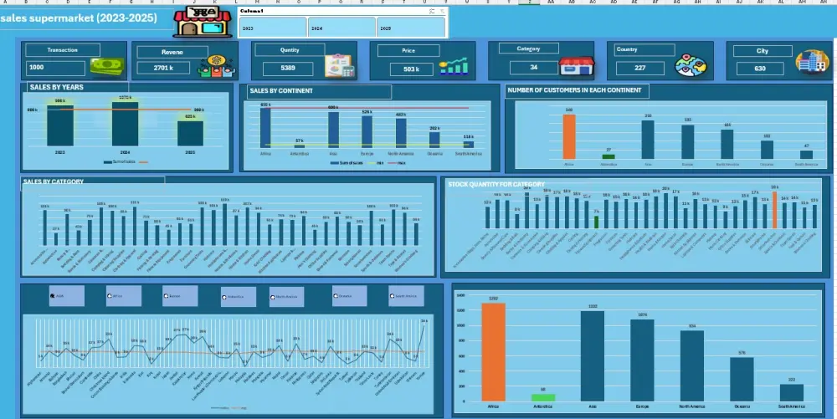Click the green bar in stock quantity chart
This screenshot has width=837, height=419.
(x=596, y=222)
